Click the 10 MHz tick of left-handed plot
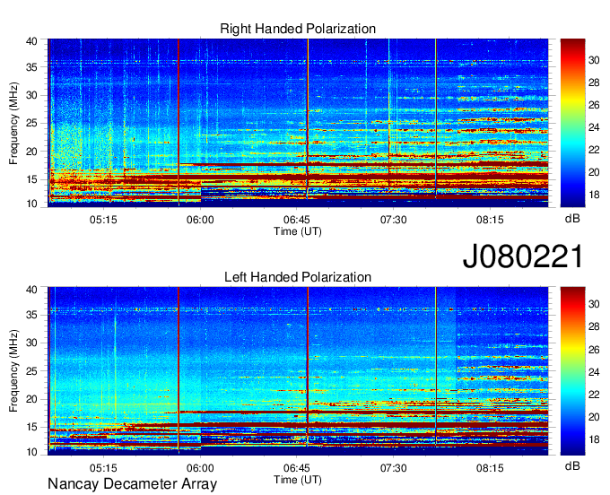The width and height of the screenshot is (610, 495). pos(31,452)
